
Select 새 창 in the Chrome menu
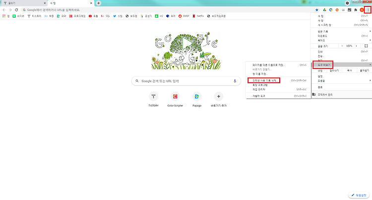(x=341, y=21)
